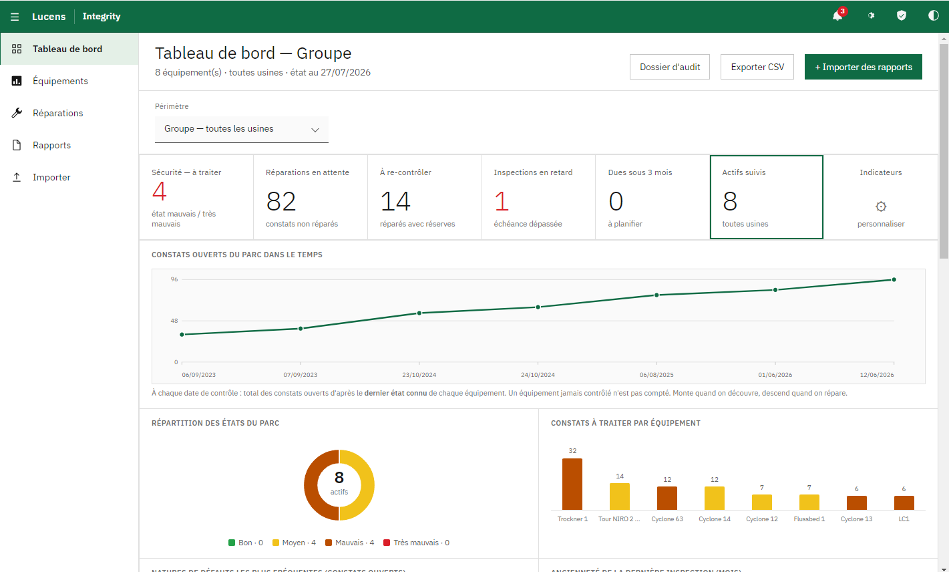Click the Exporter CSV button
The height and width of the screenshot is (572, 949).
click(757, 67)
